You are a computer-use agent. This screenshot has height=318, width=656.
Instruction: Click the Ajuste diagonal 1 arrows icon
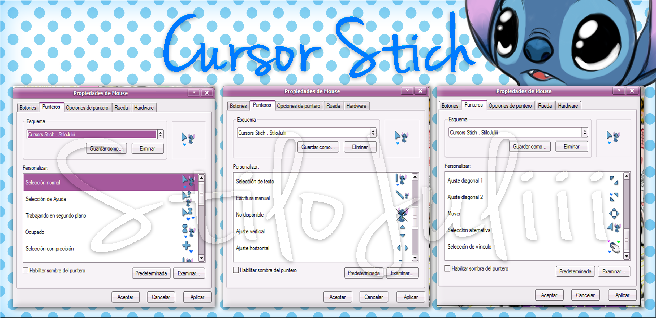coord(614,180)
